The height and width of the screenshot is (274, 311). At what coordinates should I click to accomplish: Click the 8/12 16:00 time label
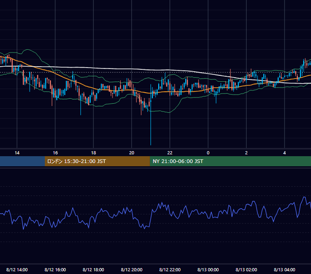point(55,269)
